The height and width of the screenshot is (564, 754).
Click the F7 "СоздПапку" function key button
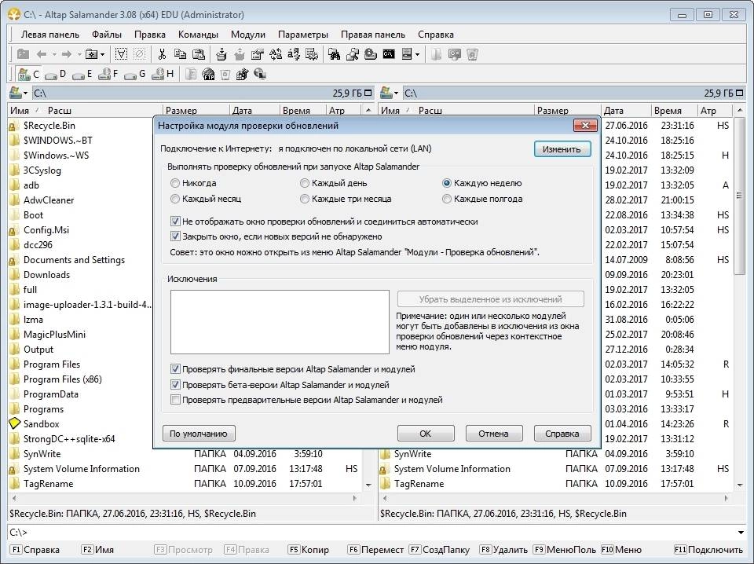pos(440,550)
